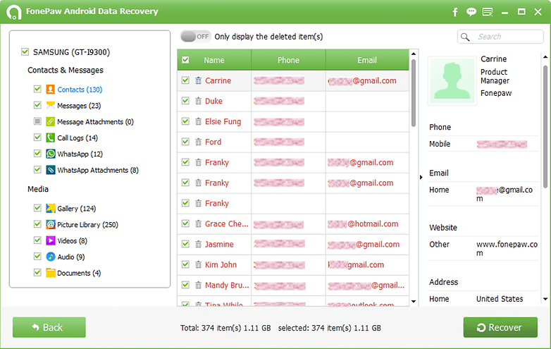Click the Videos play icon
Image resolution: width=551 pixels, height=349 pixels.
coord(51,240)
